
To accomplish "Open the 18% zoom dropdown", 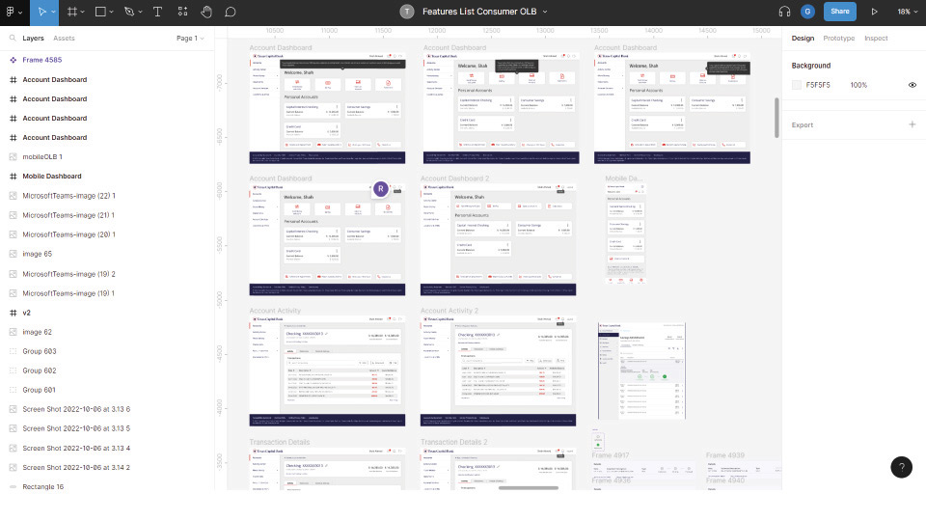I will coord(907,12).
